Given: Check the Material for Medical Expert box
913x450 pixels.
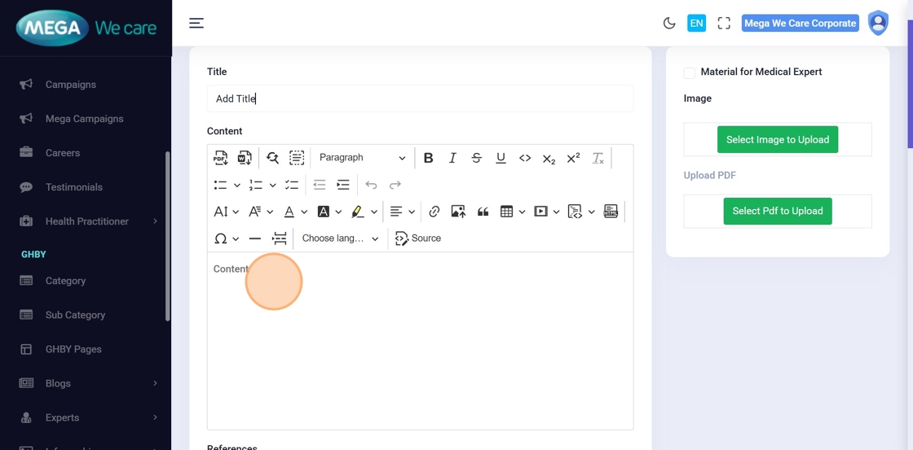Looking at the screenshot, I should pyautogui.click(x=690, y=72).
